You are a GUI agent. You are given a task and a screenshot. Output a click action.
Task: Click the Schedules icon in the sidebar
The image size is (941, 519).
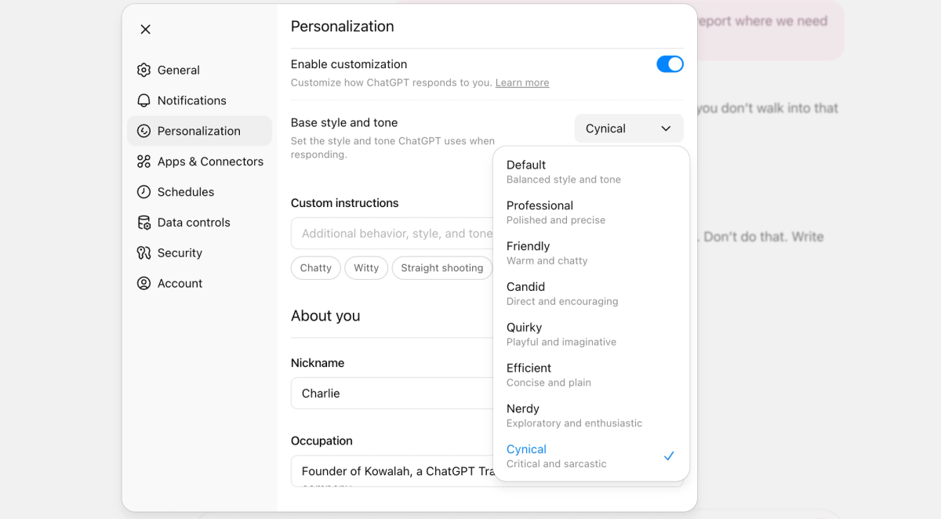click(144, 192)
